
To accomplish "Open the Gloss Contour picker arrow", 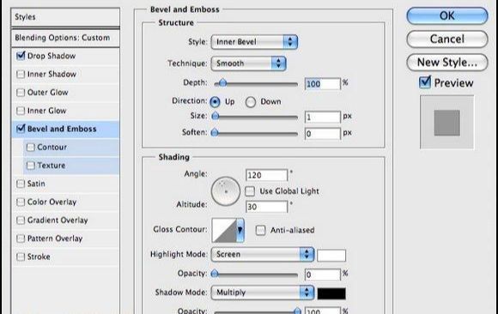I will pyautogui.click(x=240, y=230).
